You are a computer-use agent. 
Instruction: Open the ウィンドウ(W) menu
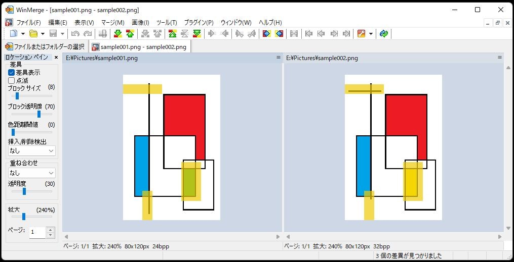click(x=236, y=23)
